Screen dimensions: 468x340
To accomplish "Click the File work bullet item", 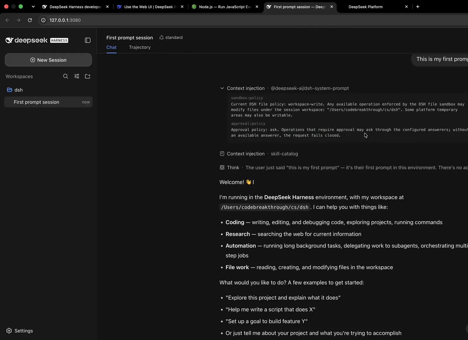I will click(x=309, y=267).
